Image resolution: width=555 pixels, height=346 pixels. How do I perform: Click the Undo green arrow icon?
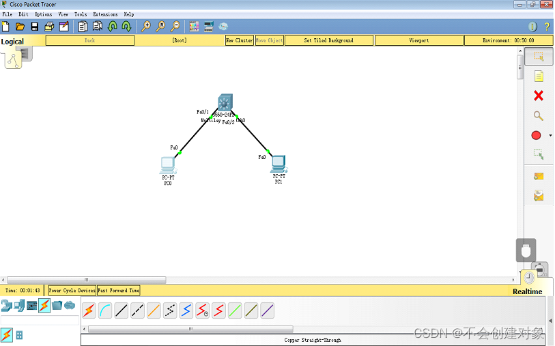tap(112, 27)
